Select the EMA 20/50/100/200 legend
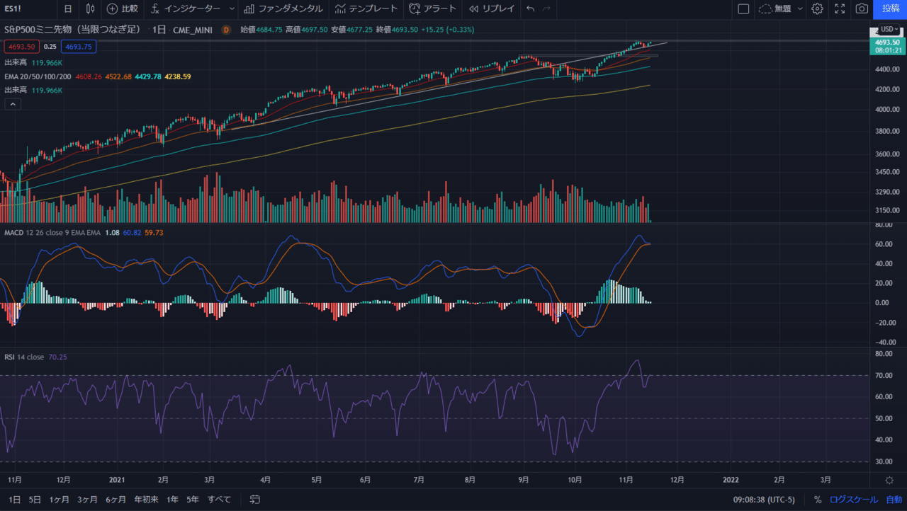Viewport: 907px width, 511px height. pos(38,76)
